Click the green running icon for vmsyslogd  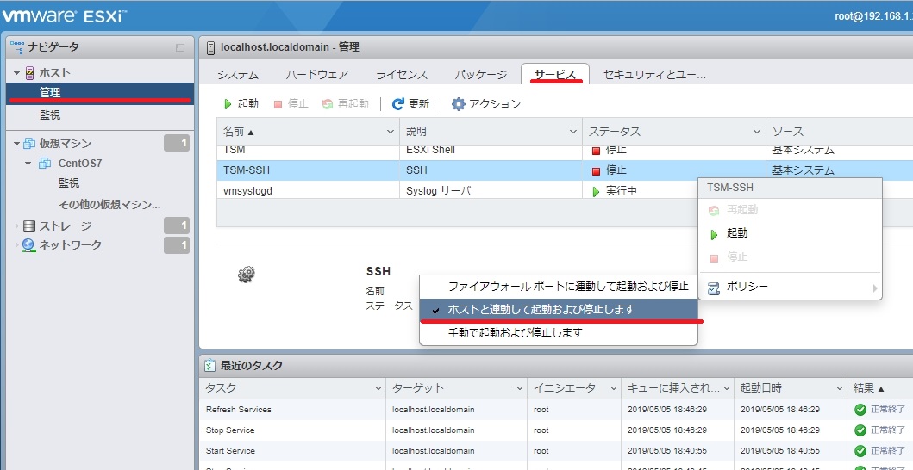(x=596, y=191)
